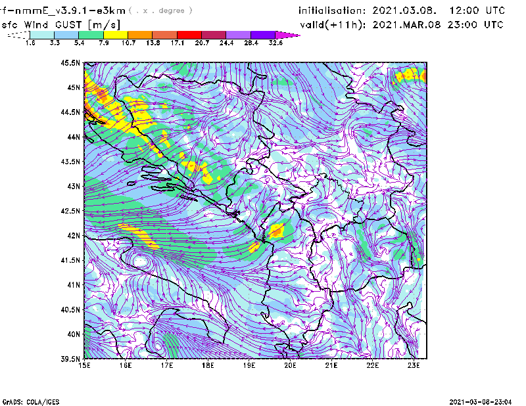Click the '42.5N' latitude label

70,211
